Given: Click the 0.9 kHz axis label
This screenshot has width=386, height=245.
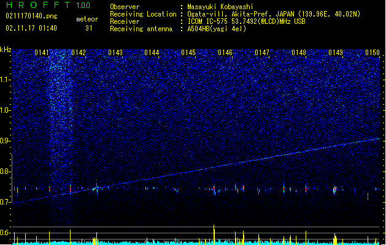Looking at the screenshot, I should 6,141.
